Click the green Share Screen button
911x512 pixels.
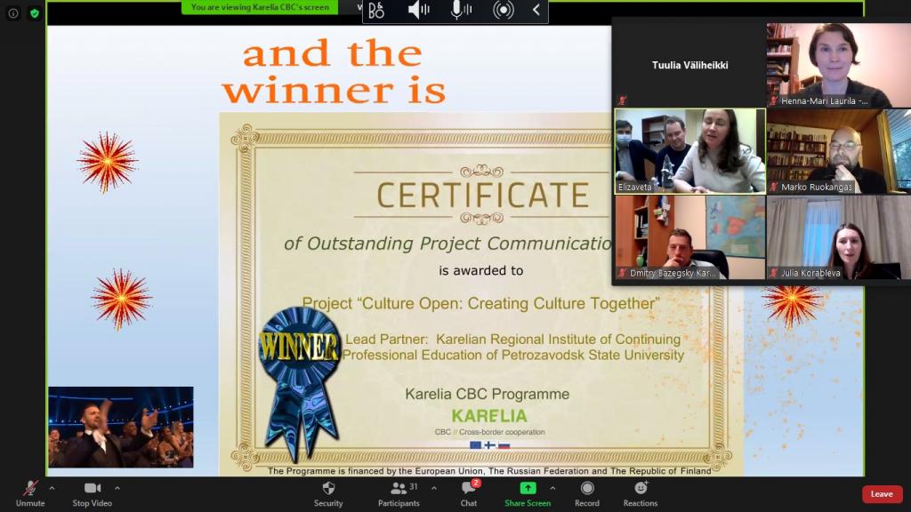[x=528, y=494]
